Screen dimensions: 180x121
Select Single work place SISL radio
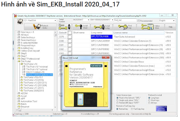pyautogui.click(x=117, y=100)
